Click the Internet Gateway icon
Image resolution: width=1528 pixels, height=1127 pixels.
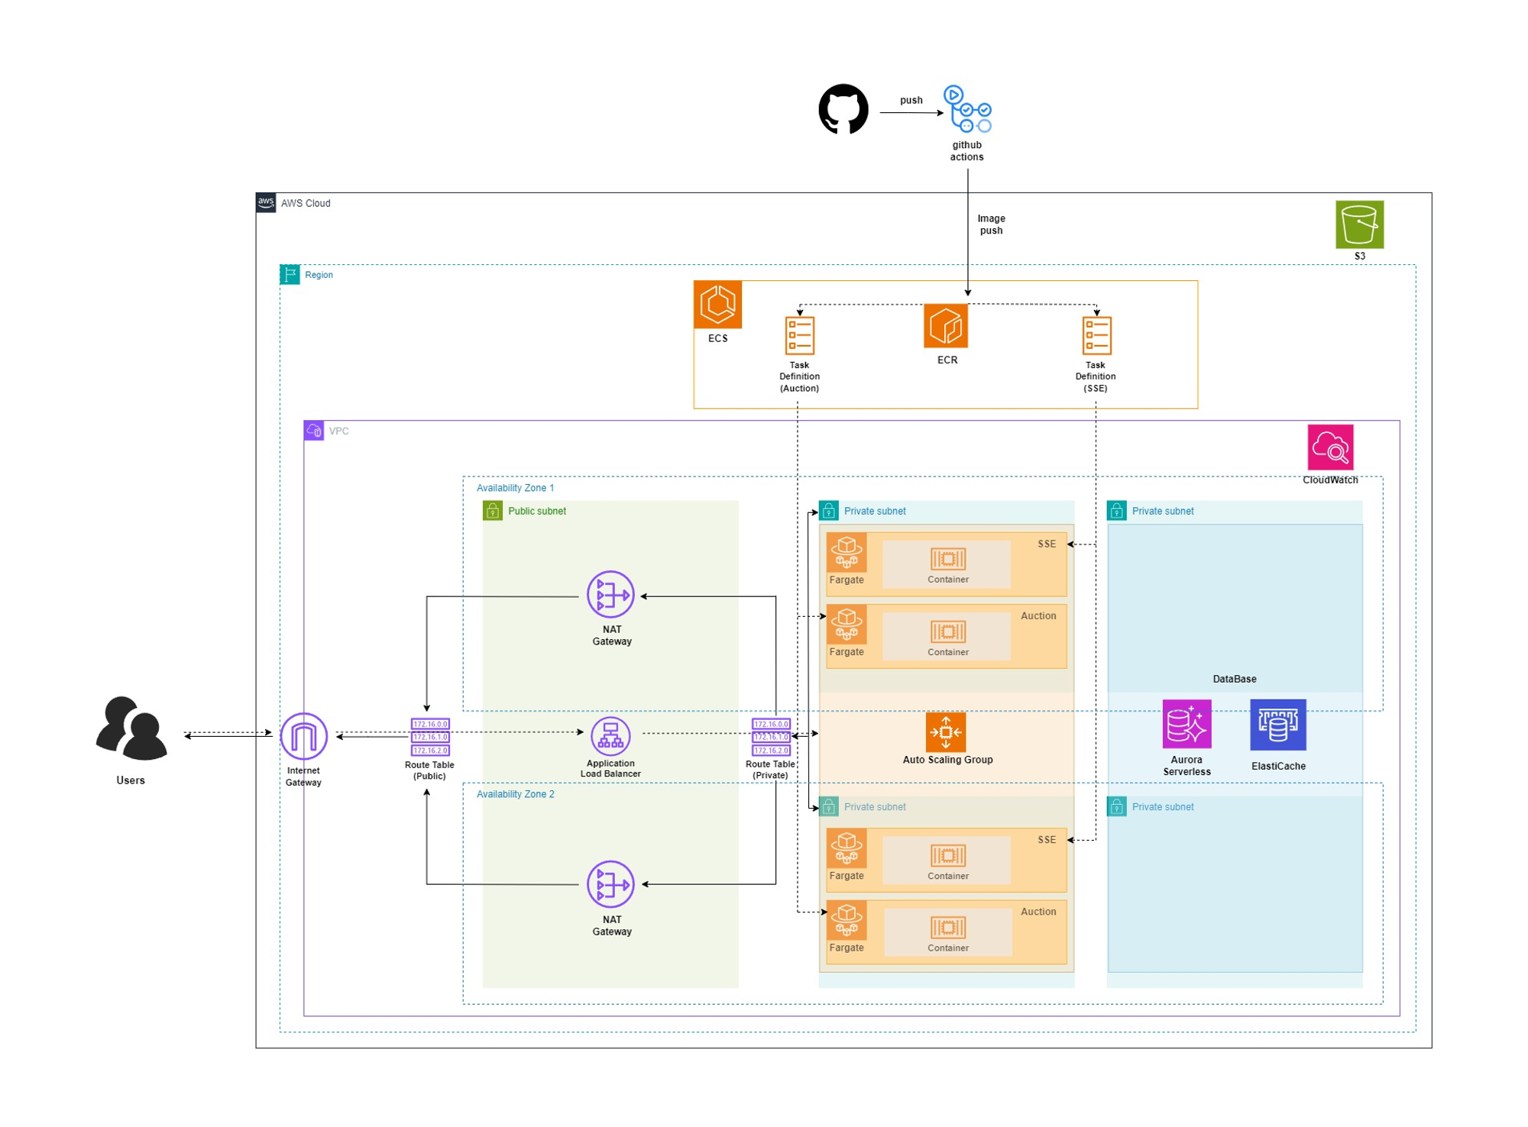click(304, 736)
